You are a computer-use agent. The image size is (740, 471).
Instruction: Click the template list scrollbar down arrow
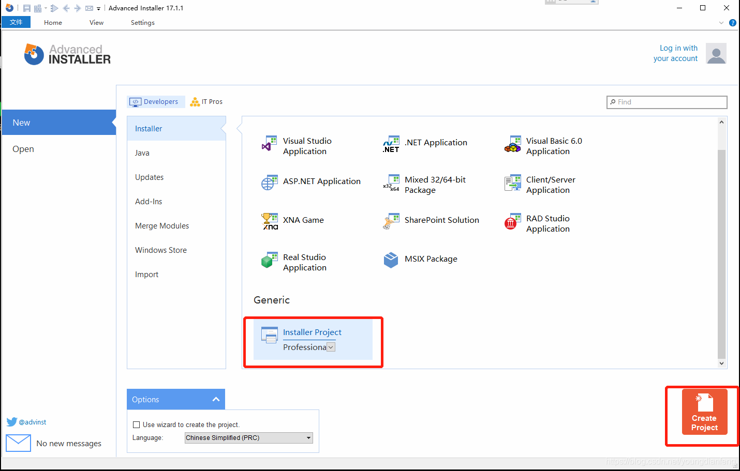click(x=722, y=363)
